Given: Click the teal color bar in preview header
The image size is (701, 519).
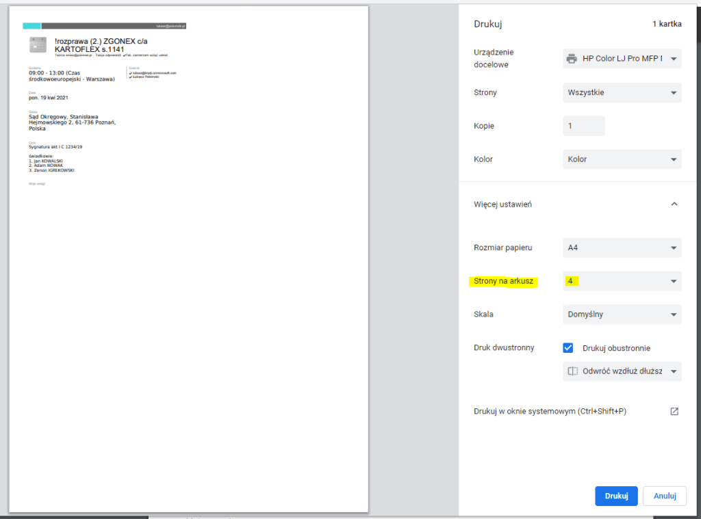Looking at the screenshot, I should pyautogui.click(x=31, y=26).
